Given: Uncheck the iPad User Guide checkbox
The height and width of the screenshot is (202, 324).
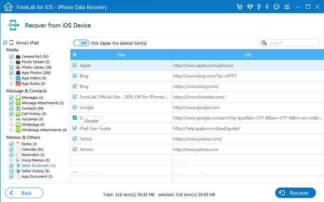Looking at the screenshot, I should click(x=75, y=128).
